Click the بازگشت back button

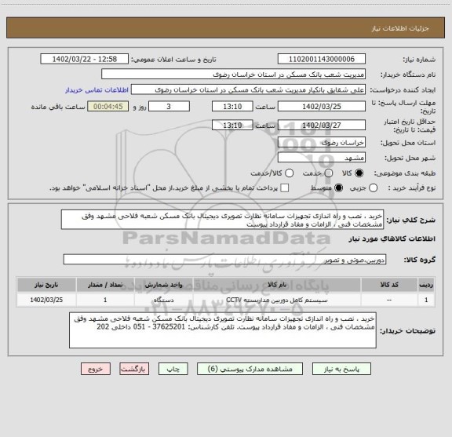tap(134, 369)
